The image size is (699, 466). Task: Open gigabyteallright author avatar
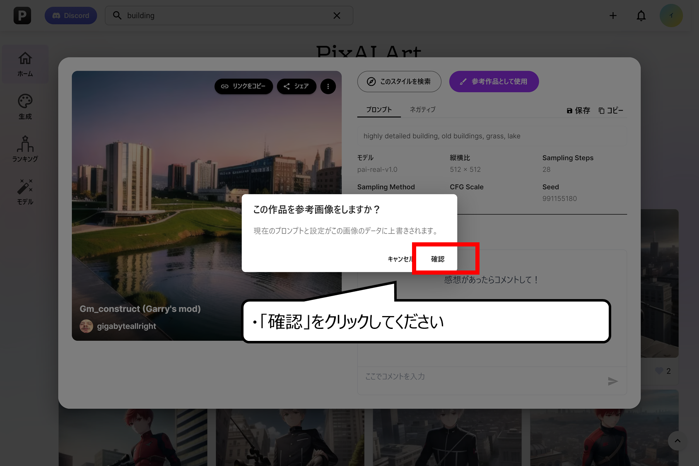(x=86, y=326)
